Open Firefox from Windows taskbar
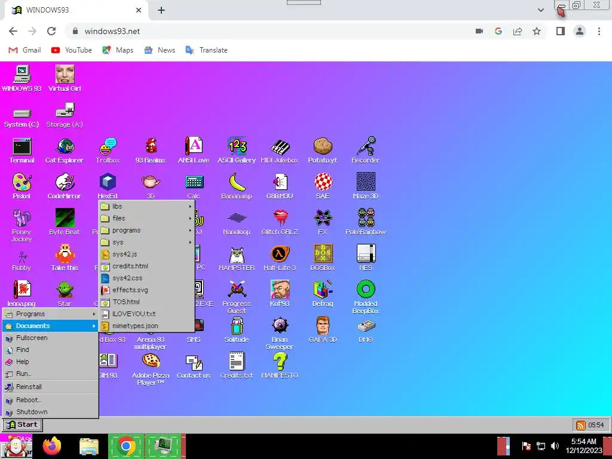 click(x=52, y=446)
